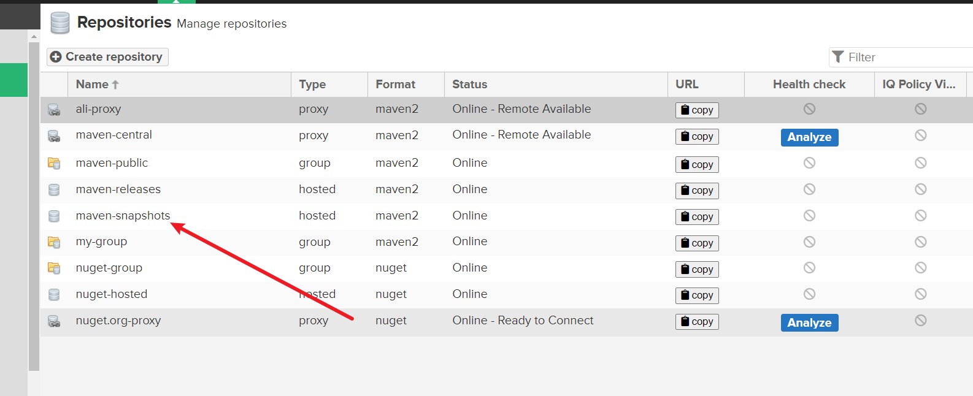Click the Status column header
The width and height of the screenshot is (973, 396).
(x=469, y=85)
